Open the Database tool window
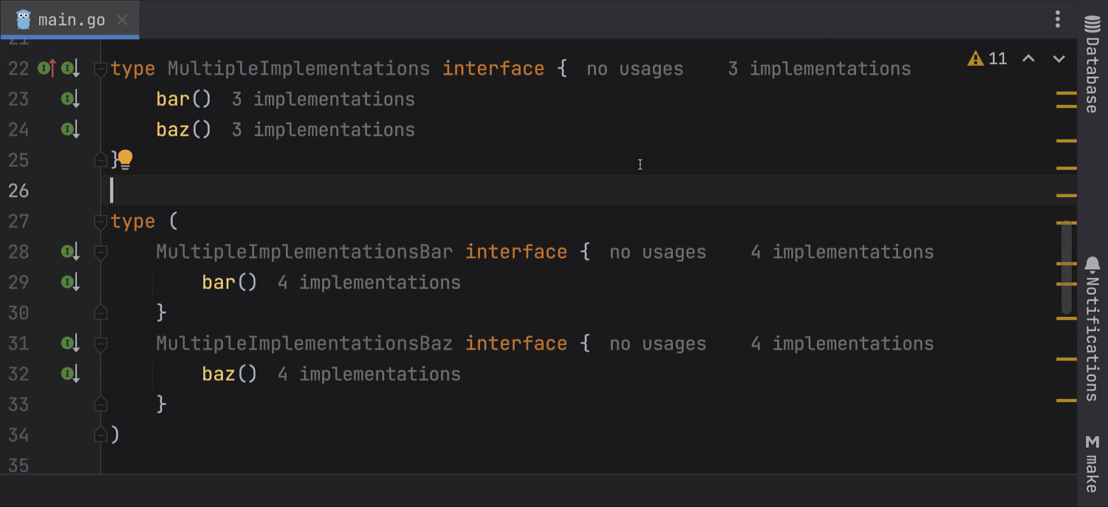 pos(1092,65)
